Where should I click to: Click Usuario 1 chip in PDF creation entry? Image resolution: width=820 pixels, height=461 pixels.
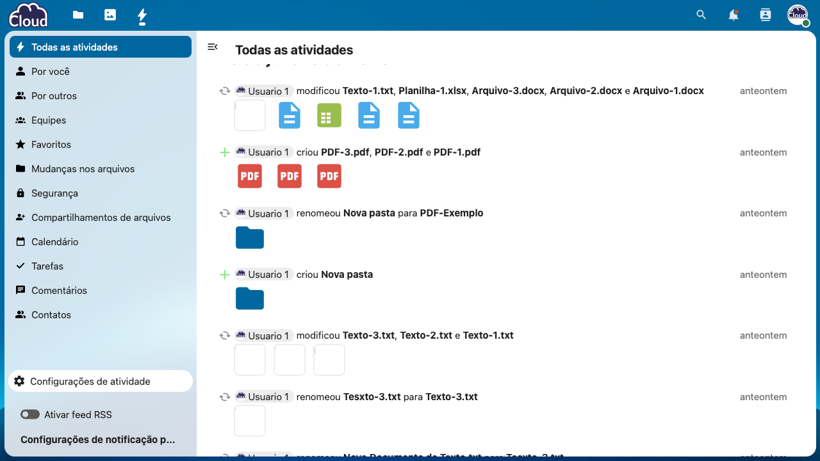(x=264, y=152)
